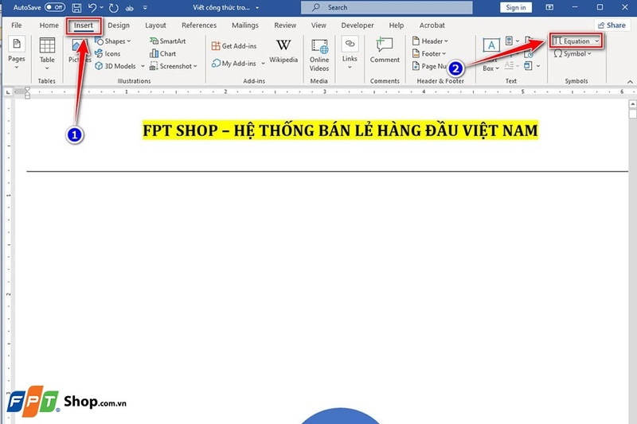The image size is (637, 424).
Task: Click the vertical scrollbar up arrow
Action: (632, 104)
